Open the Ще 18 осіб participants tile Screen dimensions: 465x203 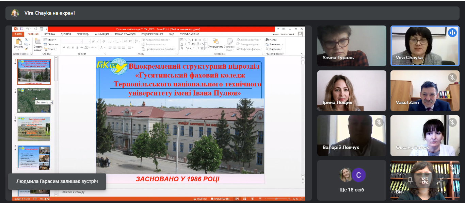point(352,180)
